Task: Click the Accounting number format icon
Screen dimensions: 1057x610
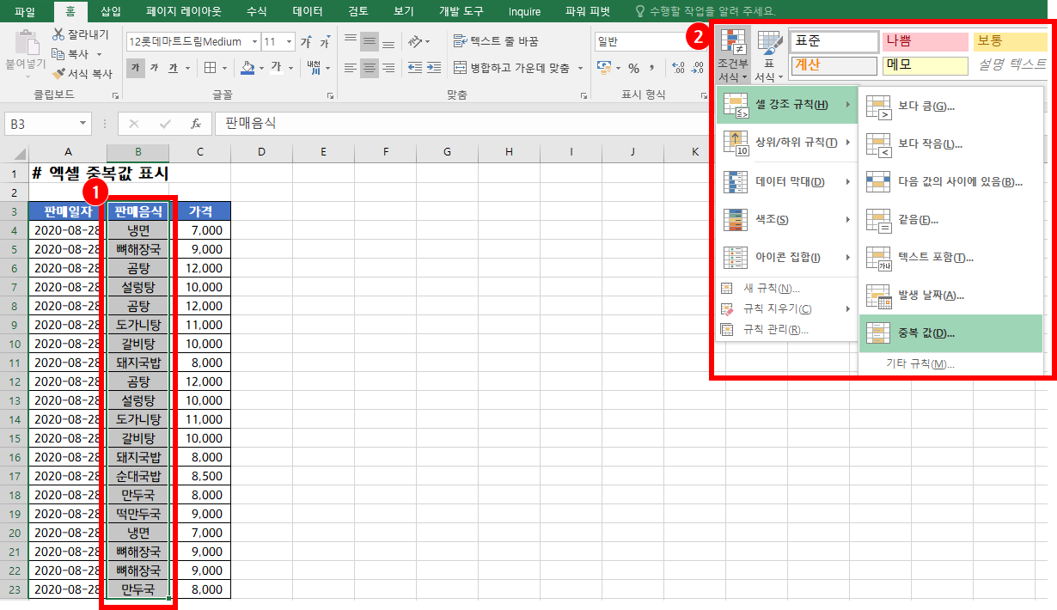Action: pyautogui.click(x=603, y=68)
